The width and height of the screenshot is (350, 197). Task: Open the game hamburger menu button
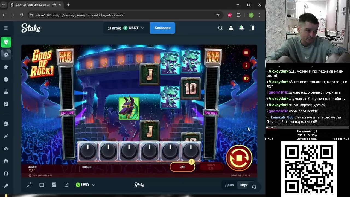[246, 53]
